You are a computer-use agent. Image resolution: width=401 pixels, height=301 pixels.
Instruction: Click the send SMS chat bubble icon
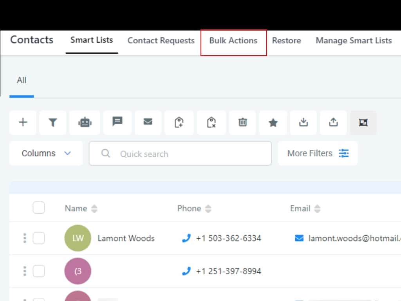tap(117, 122)
